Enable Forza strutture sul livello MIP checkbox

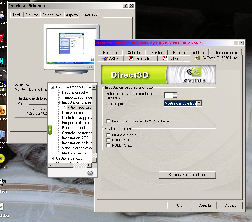(108, 121)
